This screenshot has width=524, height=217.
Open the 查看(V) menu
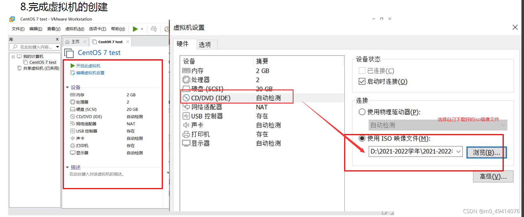(54, 29)
